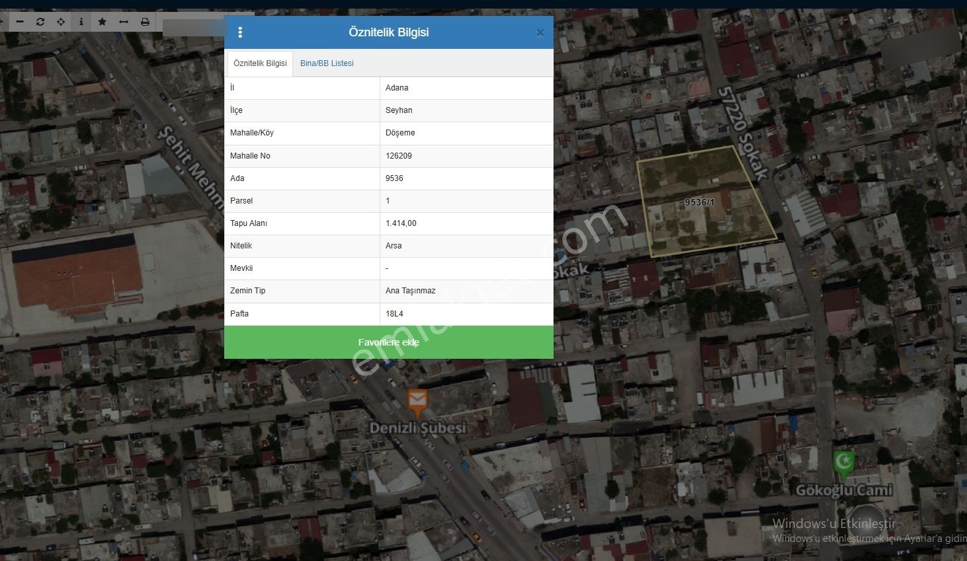Screen dimensions: 967x561
Task: Select the measure distance arrow tool
Action: pyautogui.click(x=123, y=22)
